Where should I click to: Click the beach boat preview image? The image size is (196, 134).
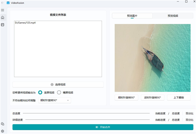click(153, 58)
